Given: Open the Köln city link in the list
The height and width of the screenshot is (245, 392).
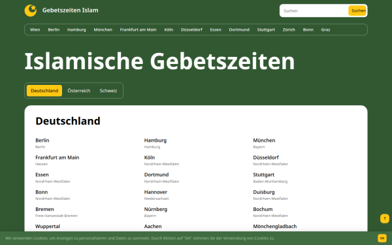Looking at the screenshot, I should point(150,157).
